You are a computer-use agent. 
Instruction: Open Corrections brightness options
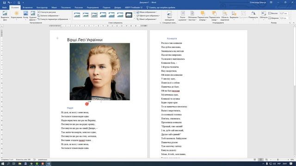tap(17, 13)
